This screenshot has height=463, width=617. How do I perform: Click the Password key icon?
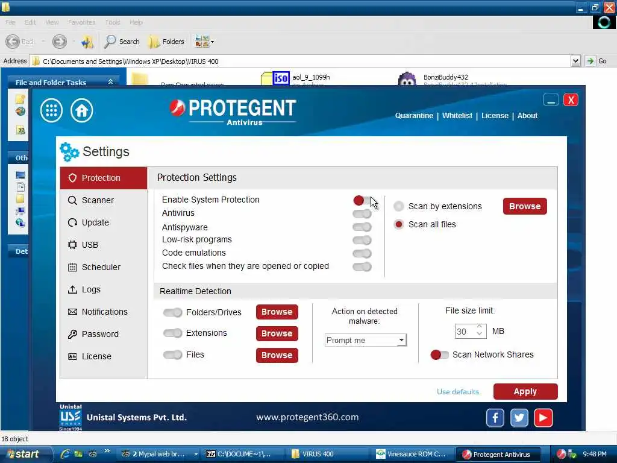coord(72,334)
